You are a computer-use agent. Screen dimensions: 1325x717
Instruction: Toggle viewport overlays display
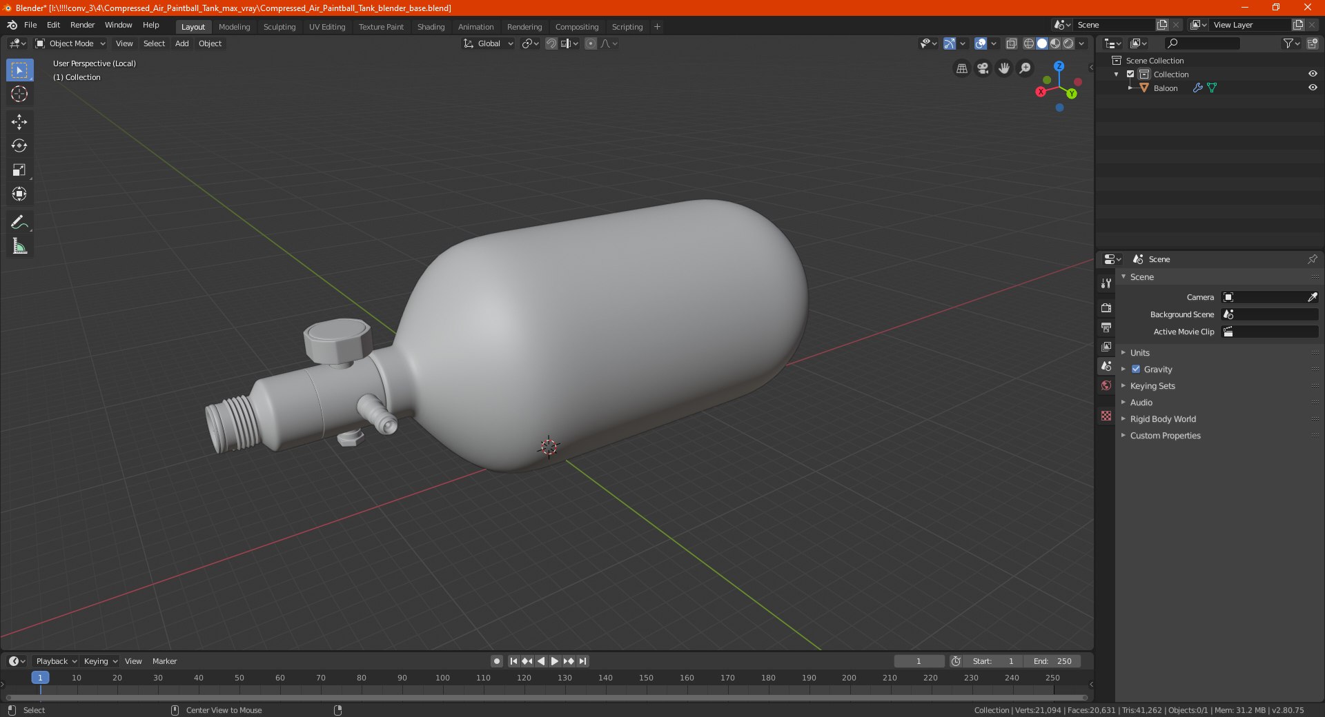click(981, 43)
